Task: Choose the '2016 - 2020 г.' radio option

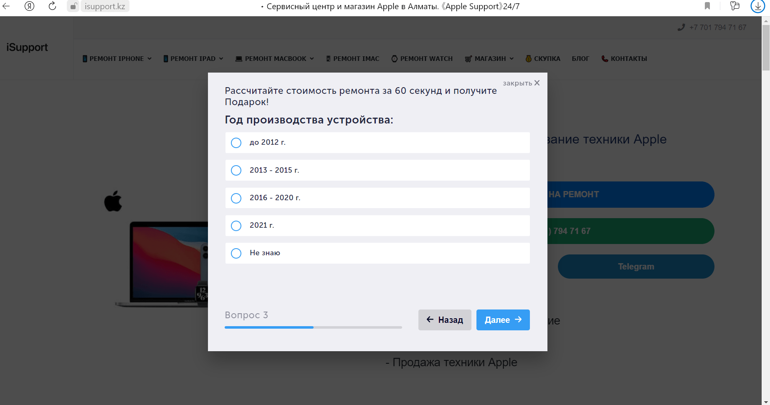Action: [236, 198]
